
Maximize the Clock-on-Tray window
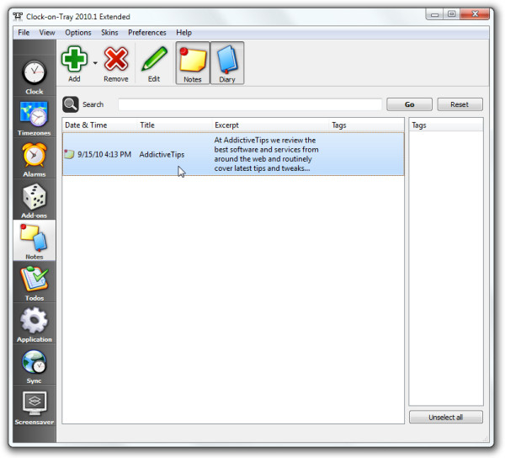[x=451, y=14]
